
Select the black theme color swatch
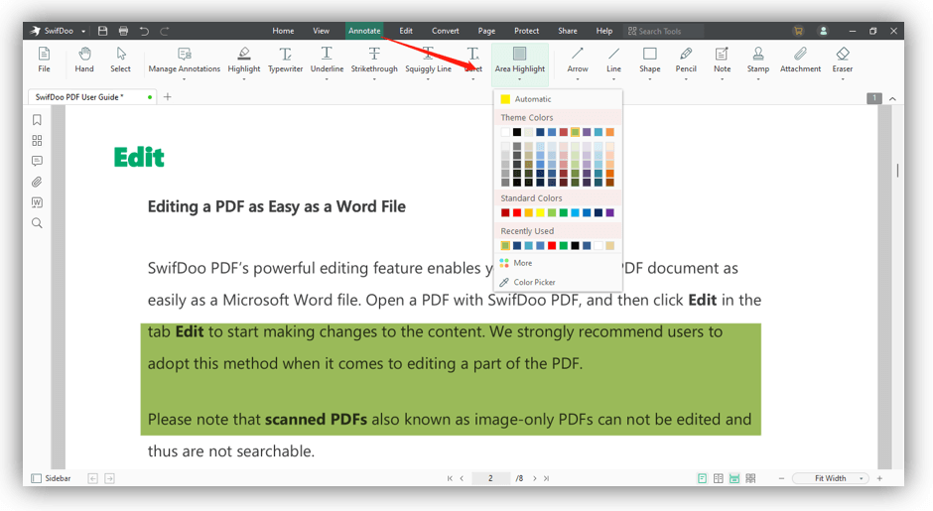(517, 132)
